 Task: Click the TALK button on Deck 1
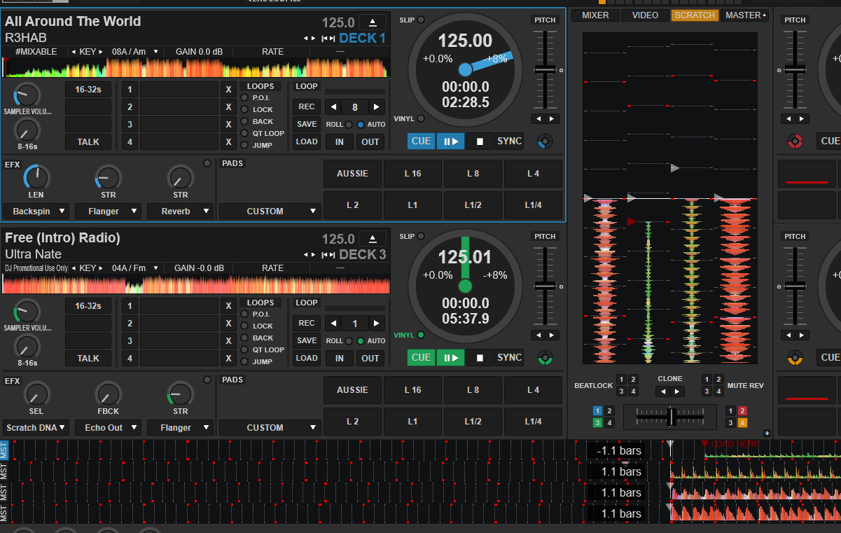pos(88,142)
